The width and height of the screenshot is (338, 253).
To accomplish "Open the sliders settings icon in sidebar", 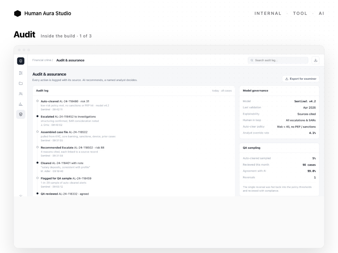I will pos(21,73).
